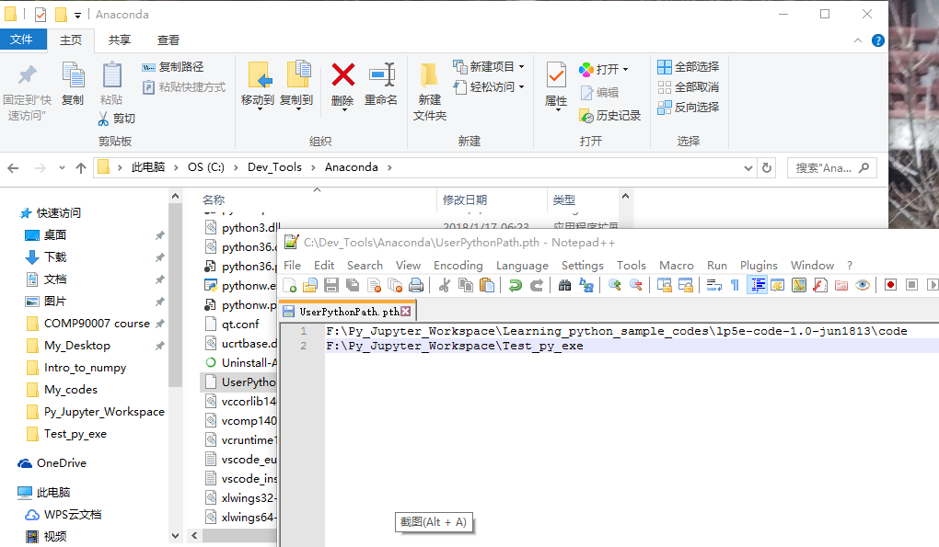Create a new folder from Explorer ribbon
This screenshot has width=939, height=547.
429,91
